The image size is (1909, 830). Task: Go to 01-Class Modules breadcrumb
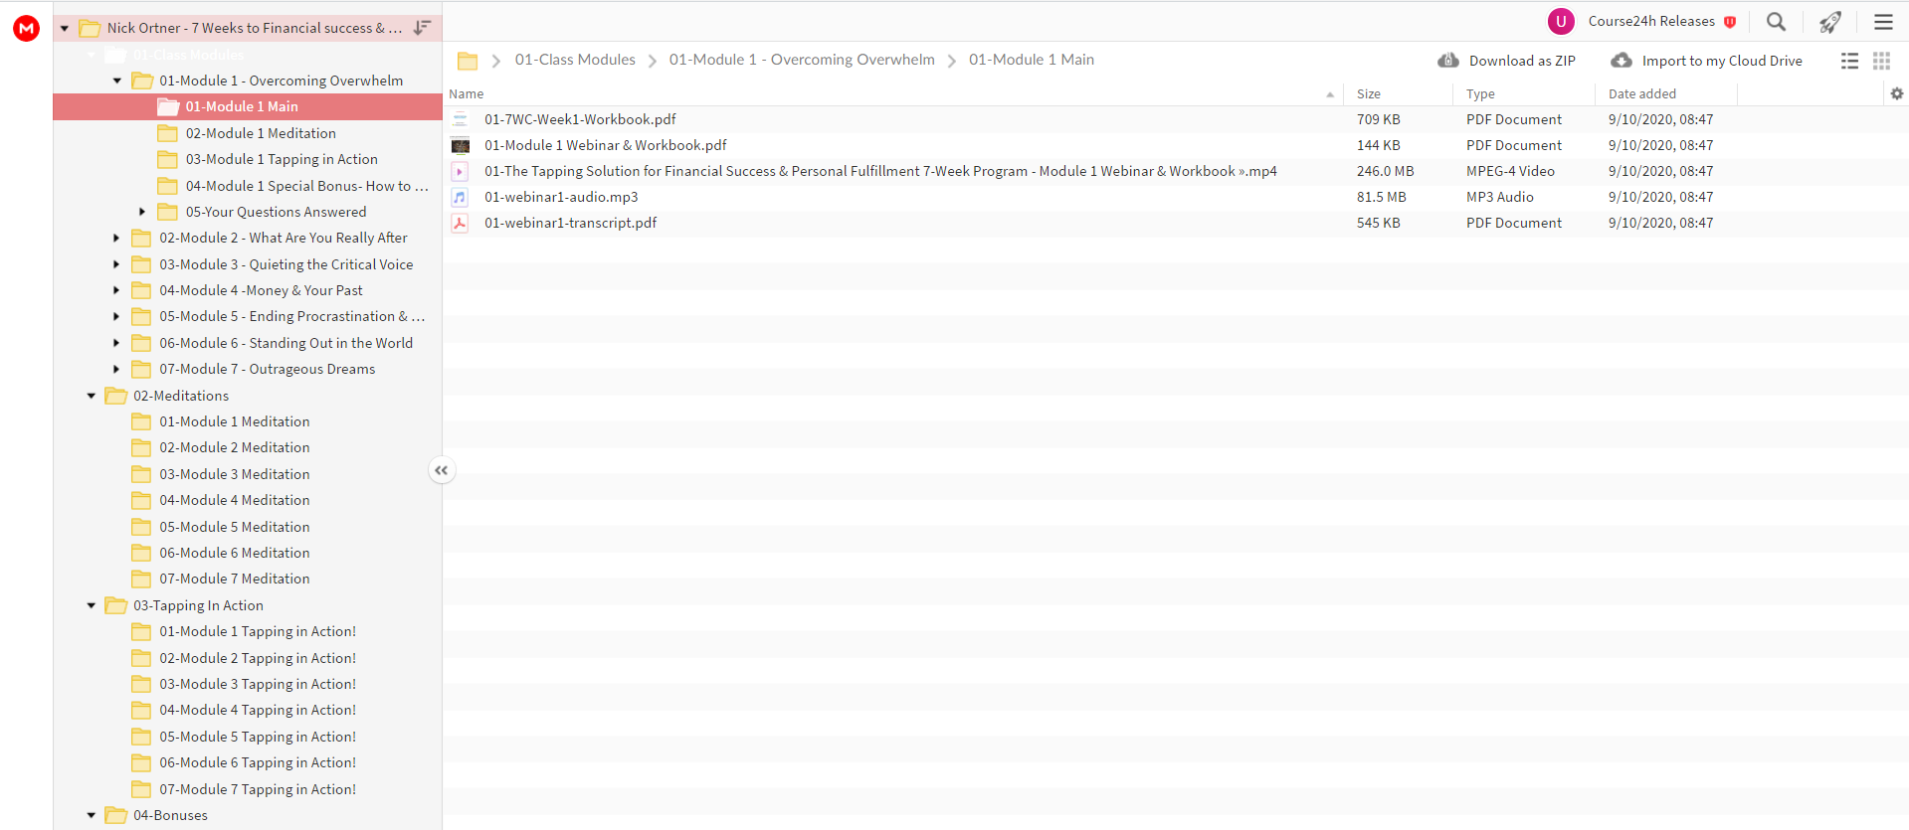tap(575, 60)
